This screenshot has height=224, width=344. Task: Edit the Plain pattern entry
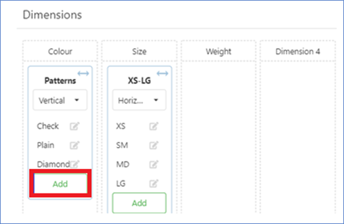coord(75,145)
